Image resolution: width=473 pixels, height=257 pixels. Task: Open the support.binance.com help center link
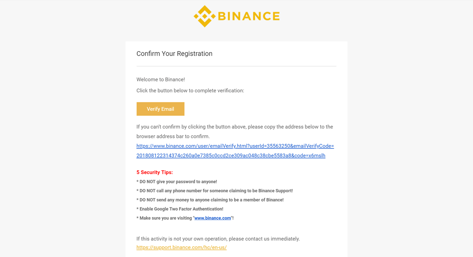pyautogui.click(x=181, y=247)
